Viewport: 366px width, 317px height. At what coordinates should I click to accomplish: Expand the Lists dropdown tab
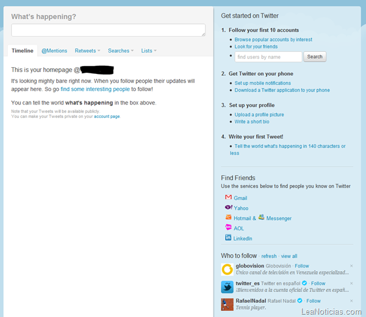click(x=149, y=51)
